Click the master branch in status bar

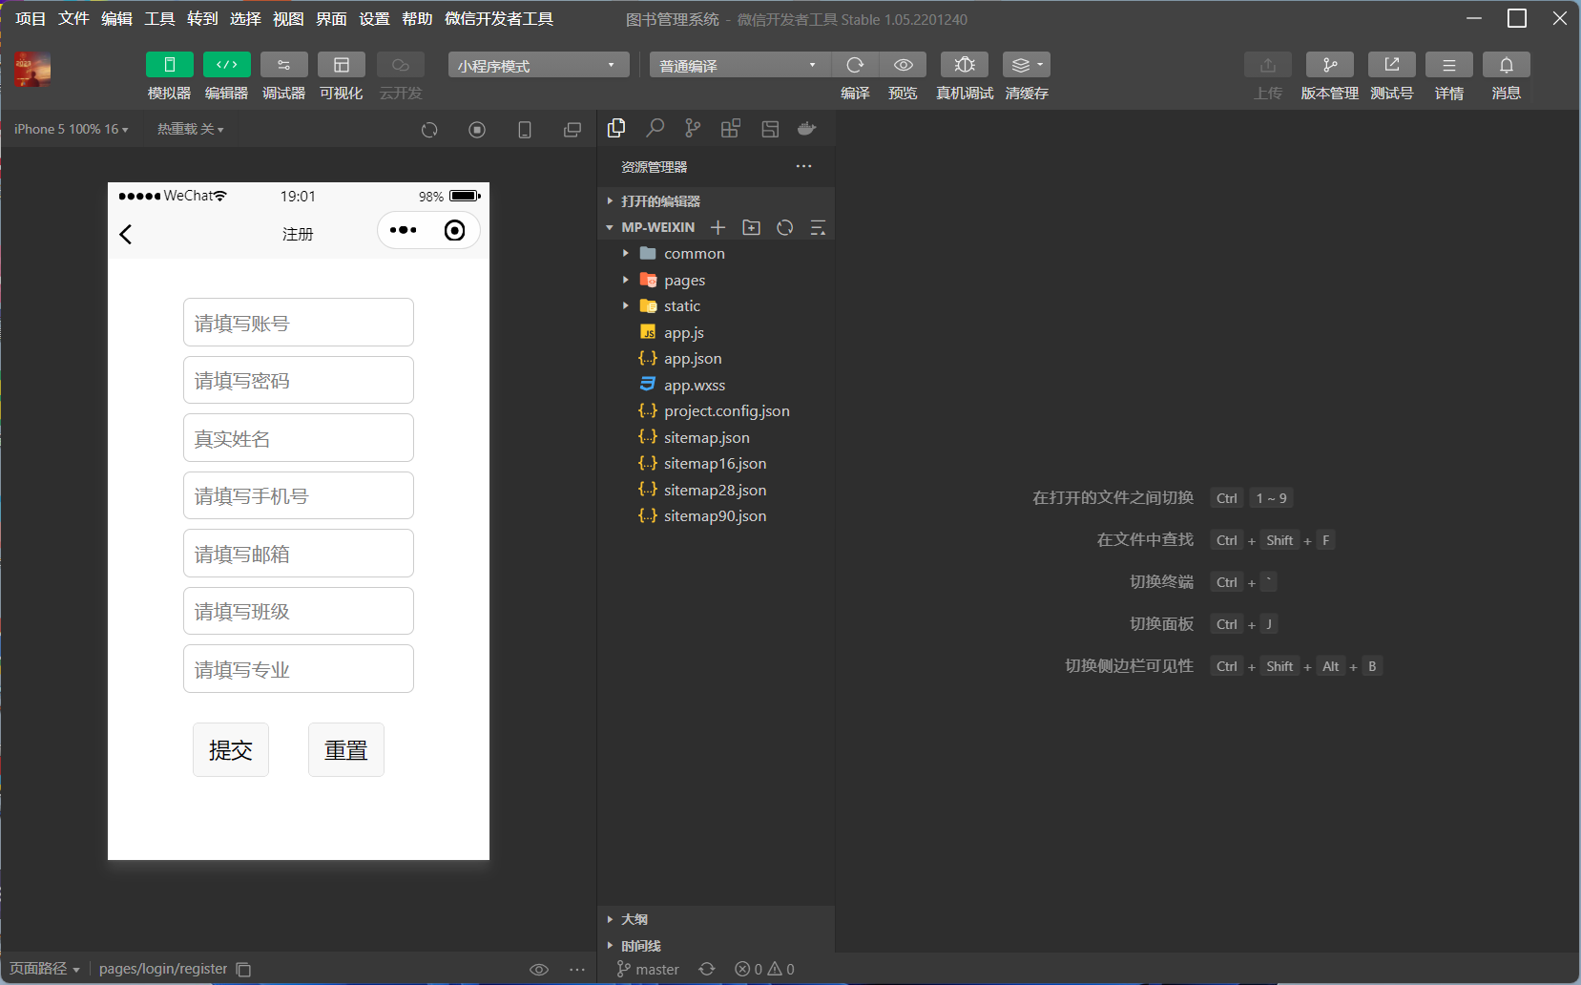click(648, 969)
